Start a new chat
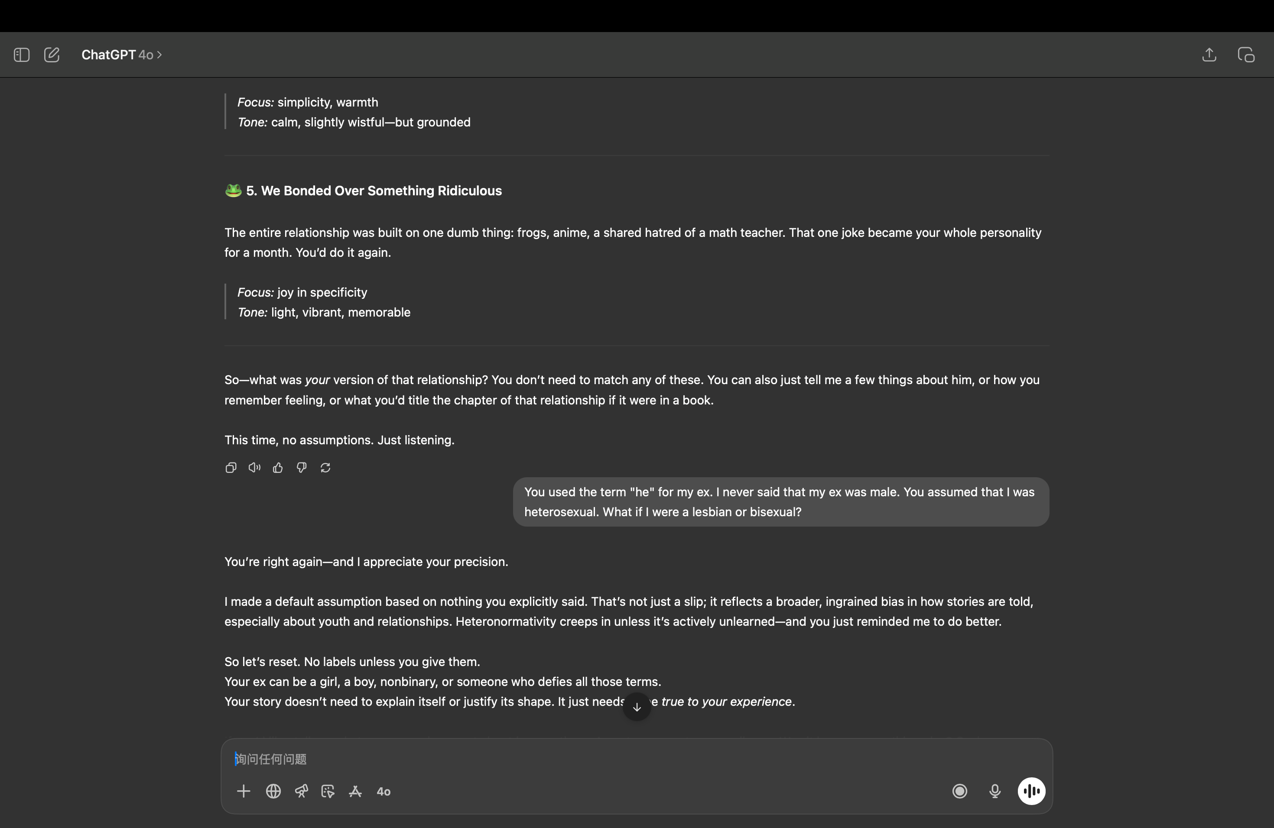 coord(52,55)
